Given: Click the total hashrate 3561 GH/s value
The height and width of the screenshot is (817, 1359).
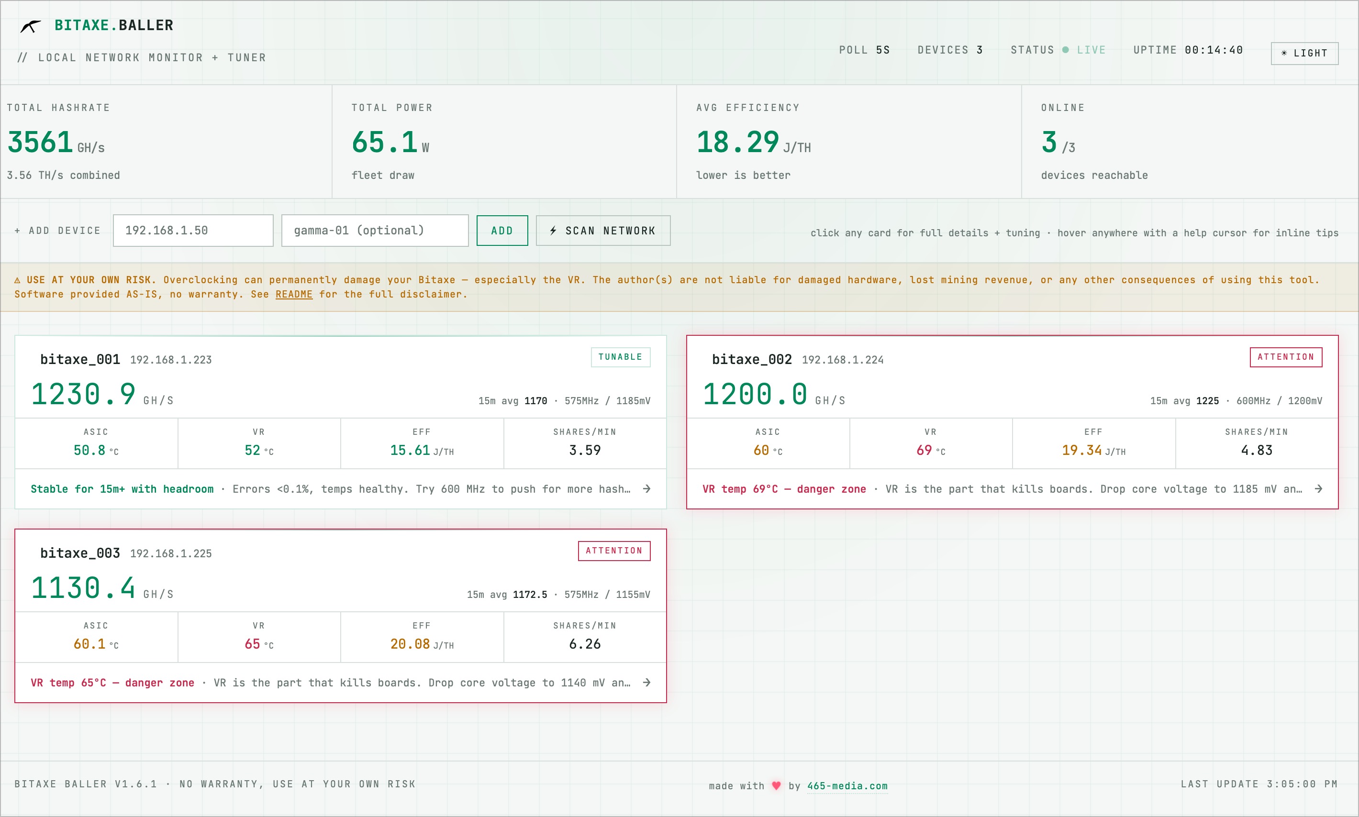Looking at the screenshot, I should [x=56, y=142].
